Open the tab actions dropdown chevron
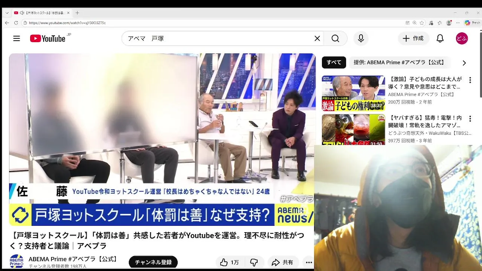 click(x=7, y=13)
